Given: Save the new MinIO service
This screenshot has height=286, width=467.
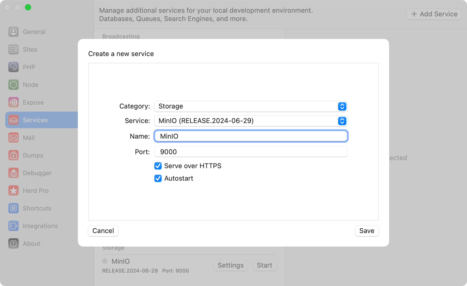Looking at the screenshot, I should point(367,231).
